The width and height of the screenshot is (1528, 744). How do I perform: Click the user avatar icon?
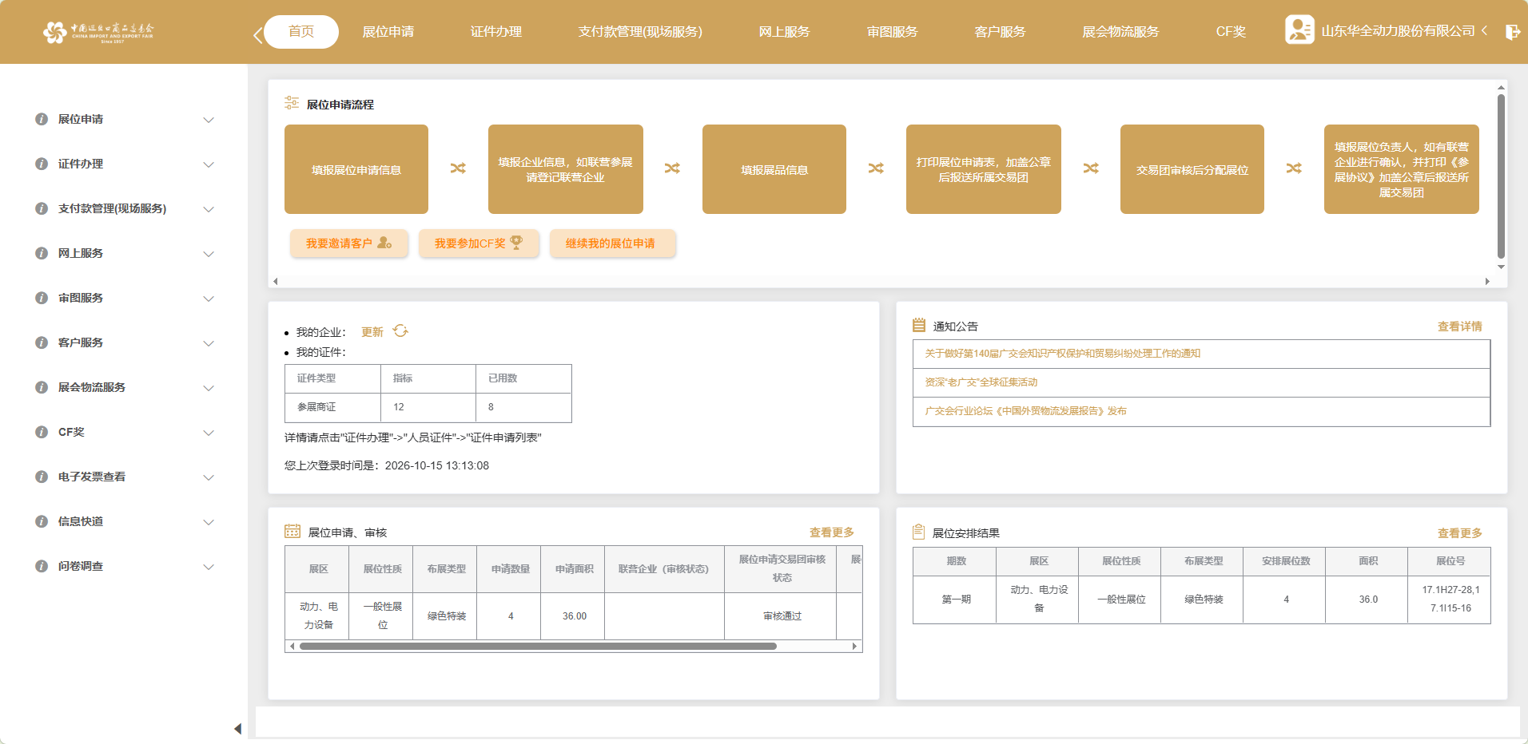click(x=1299, y=30)
